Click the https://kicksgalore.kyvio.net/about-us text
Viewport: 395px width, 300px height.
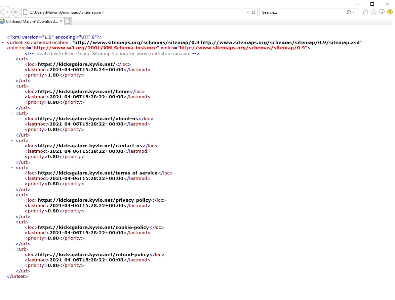click(x=88, y=118)
